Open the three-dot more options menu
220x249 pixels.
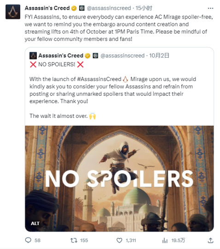tap(210, 8)
